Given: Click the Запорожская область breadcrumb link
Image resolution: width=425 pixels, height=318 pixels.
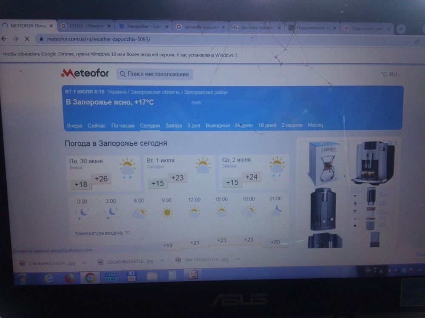Looking at the screenshot, I should [155, 92].
